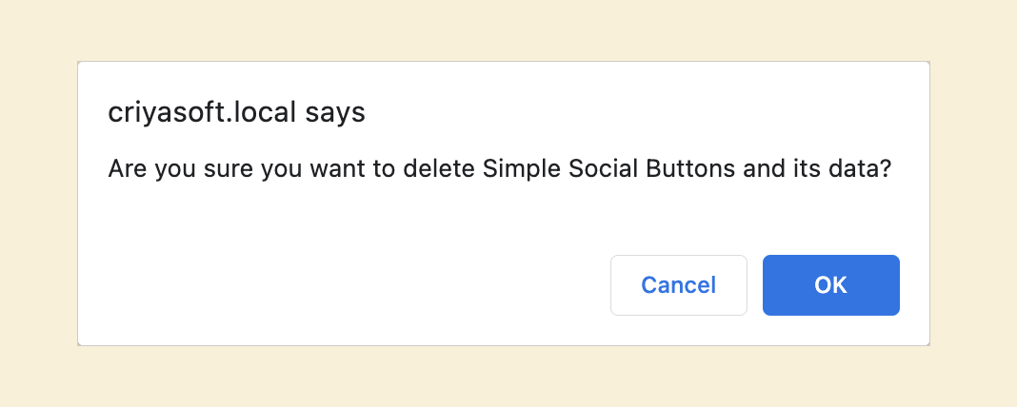Screen dimensions: 1017x407
Task: Click the 'Are you sure' message text
Action: coord(499,170)
